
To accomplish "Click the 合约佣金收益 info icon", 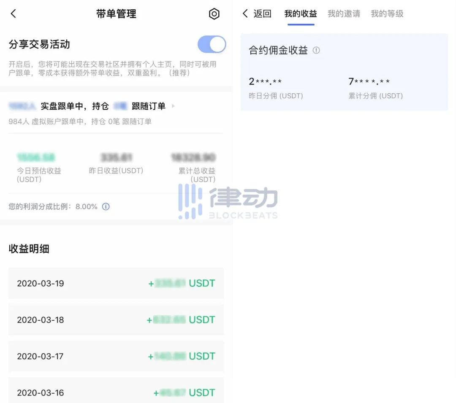I will coord(316,50).
